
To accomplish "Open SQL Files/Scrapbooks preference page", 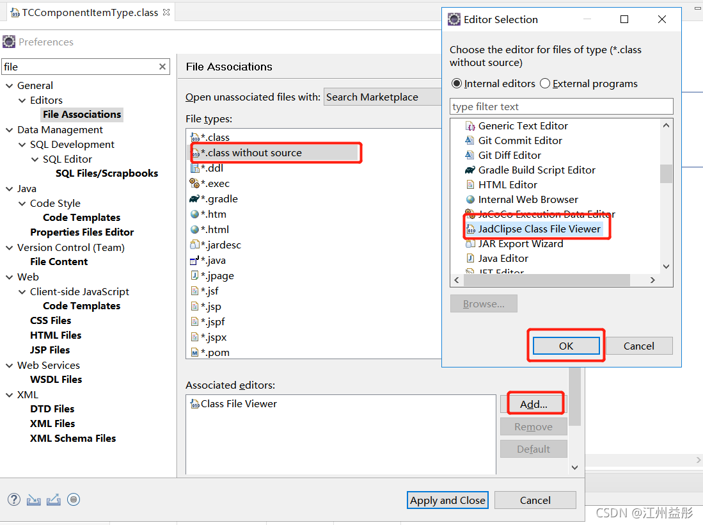I will coord(107,174).
